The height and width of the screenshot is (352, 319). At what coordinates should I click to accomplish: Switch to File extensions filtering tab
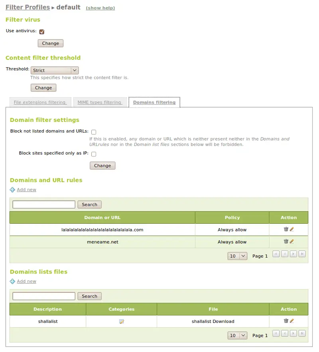(x=40, y=102)
